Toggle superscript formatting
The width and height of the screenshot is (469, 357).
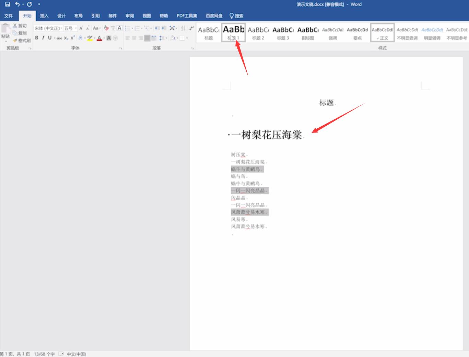click(73, 38)
